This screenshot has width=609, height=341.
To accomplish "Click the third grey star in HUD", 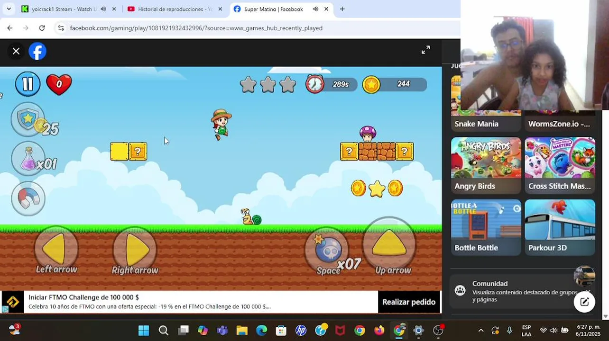I will [x=288, y=84].
